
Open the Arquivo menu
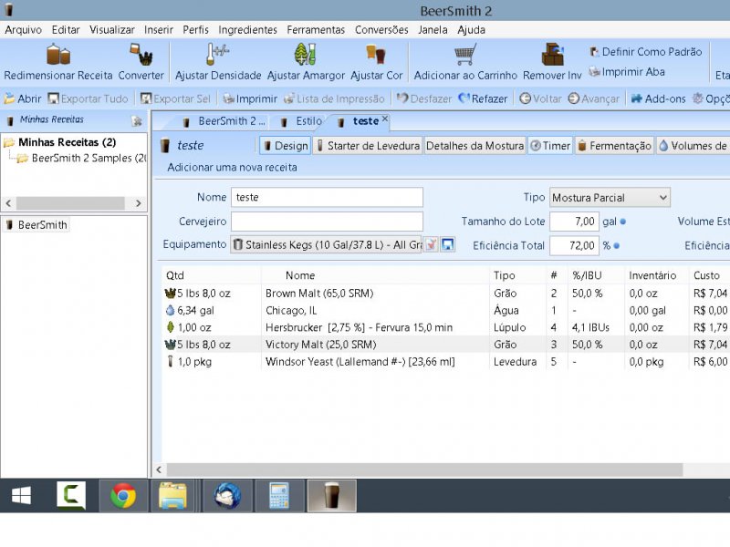point(24,30)
